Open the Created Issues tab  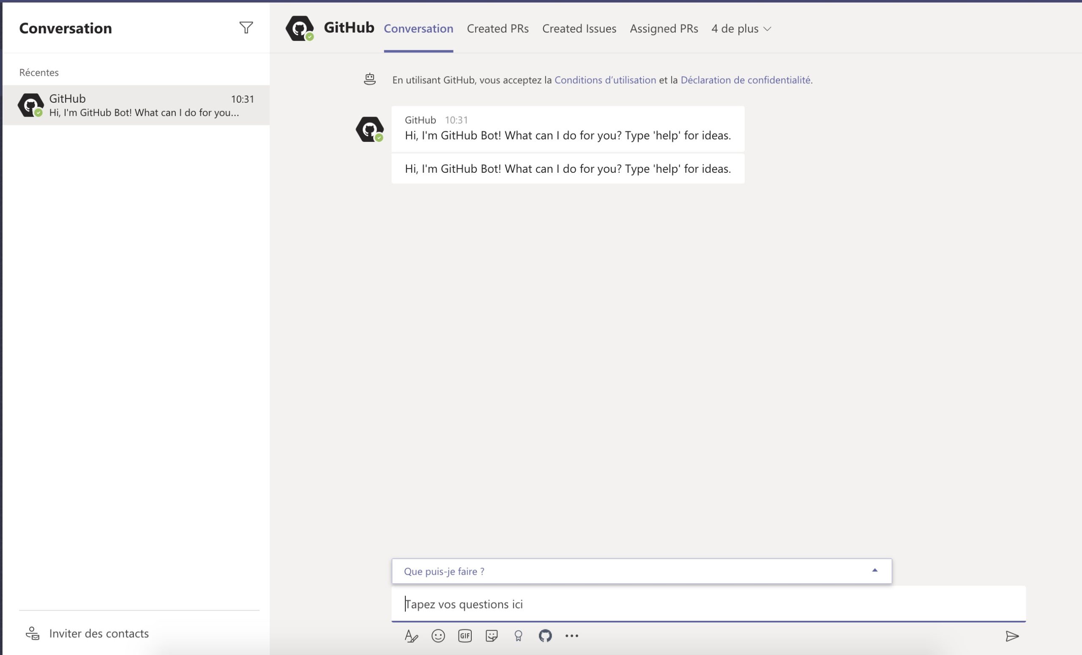pos(579,29)
